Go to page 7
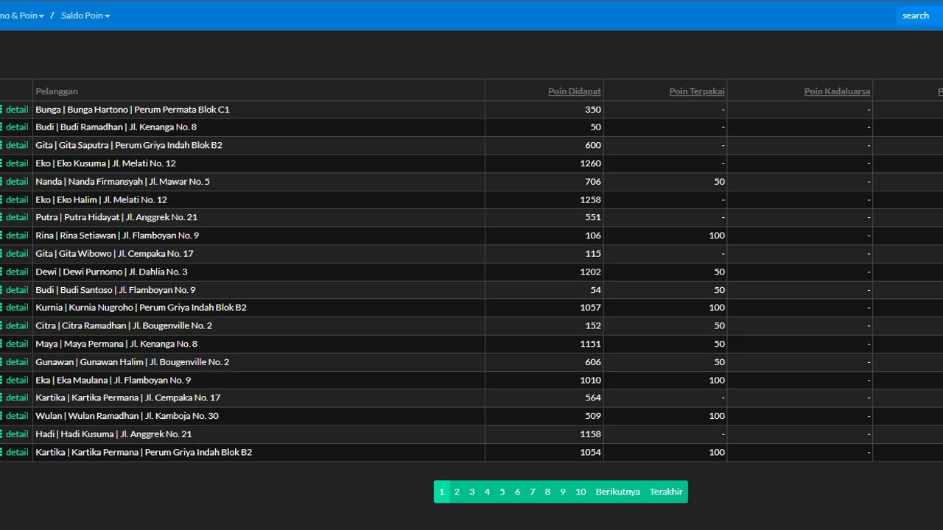943x530 pixels. (x=532, y=492)
